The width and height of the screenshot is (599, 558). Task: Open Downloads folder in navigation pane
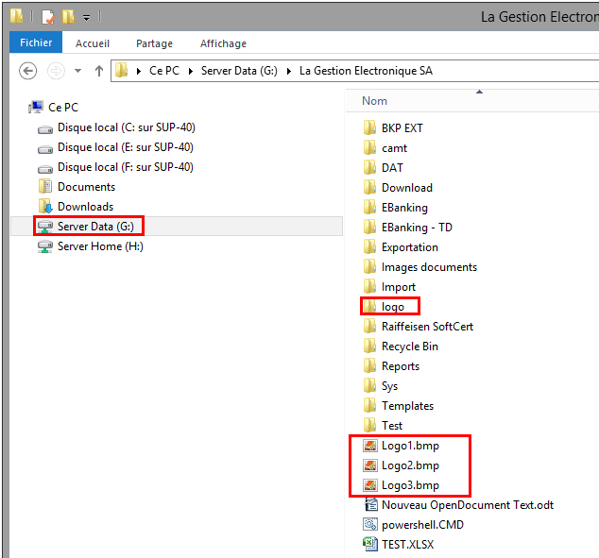point(85,207)
